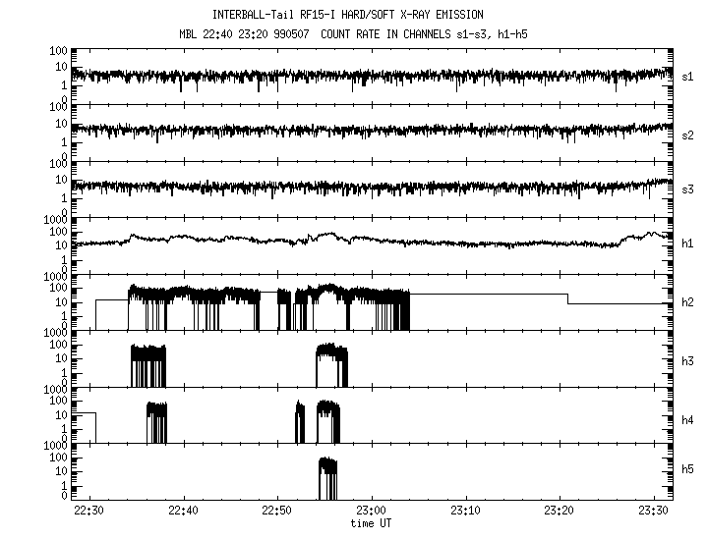This screenshot has height=540, width=708.
Task: Click the h4 channel label
Action: click(x=688, y=419)
